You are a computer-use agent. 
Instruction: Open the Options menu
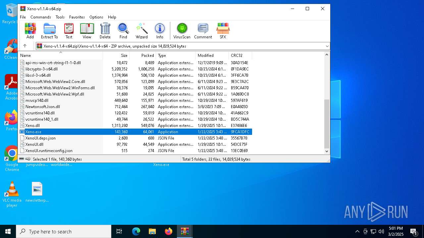tap(96, 17)
